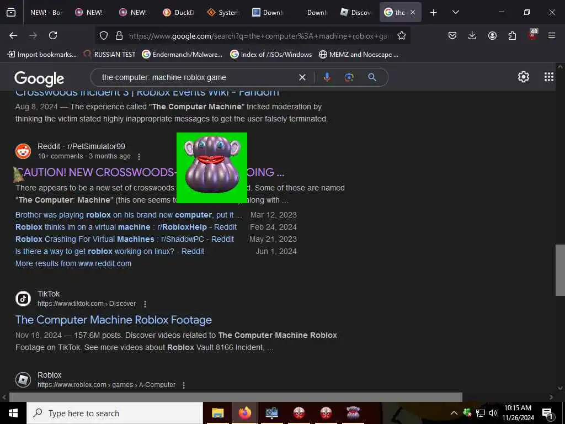Start Google voice search with microphone
The height and width of the screenshot is (424, 565).
(x=327, y=77)
